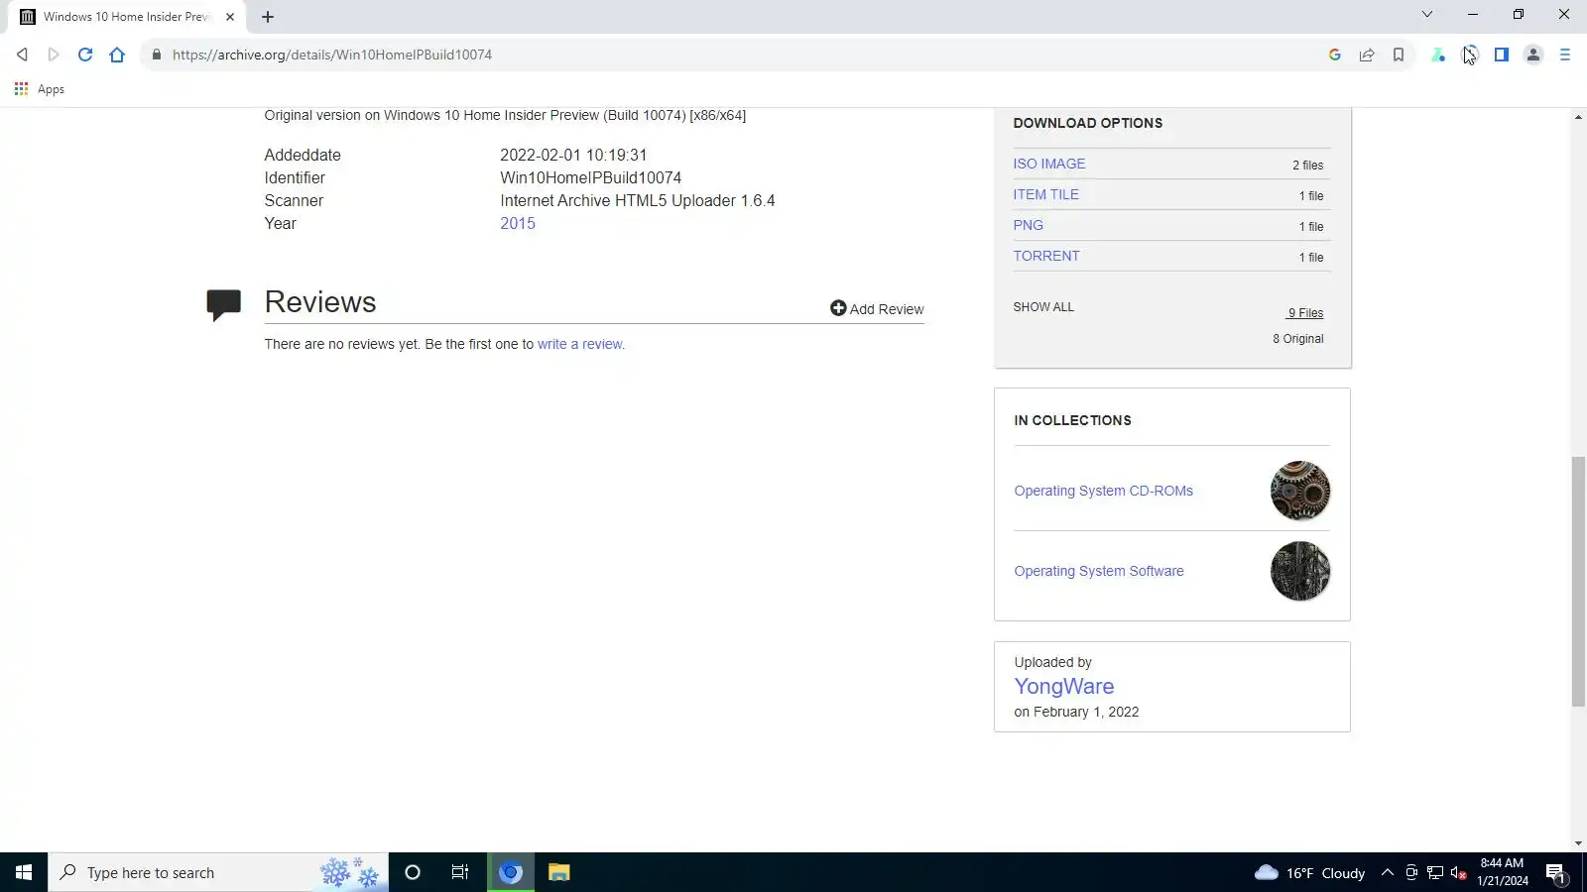Go back to the previous page
The image size is (1587, 892).
22,55
